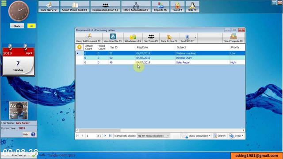This screenshot has height=159, width=283.
Task: Click the main window minimize button top right
Action: pyautogui.click(x=274, y=3)
